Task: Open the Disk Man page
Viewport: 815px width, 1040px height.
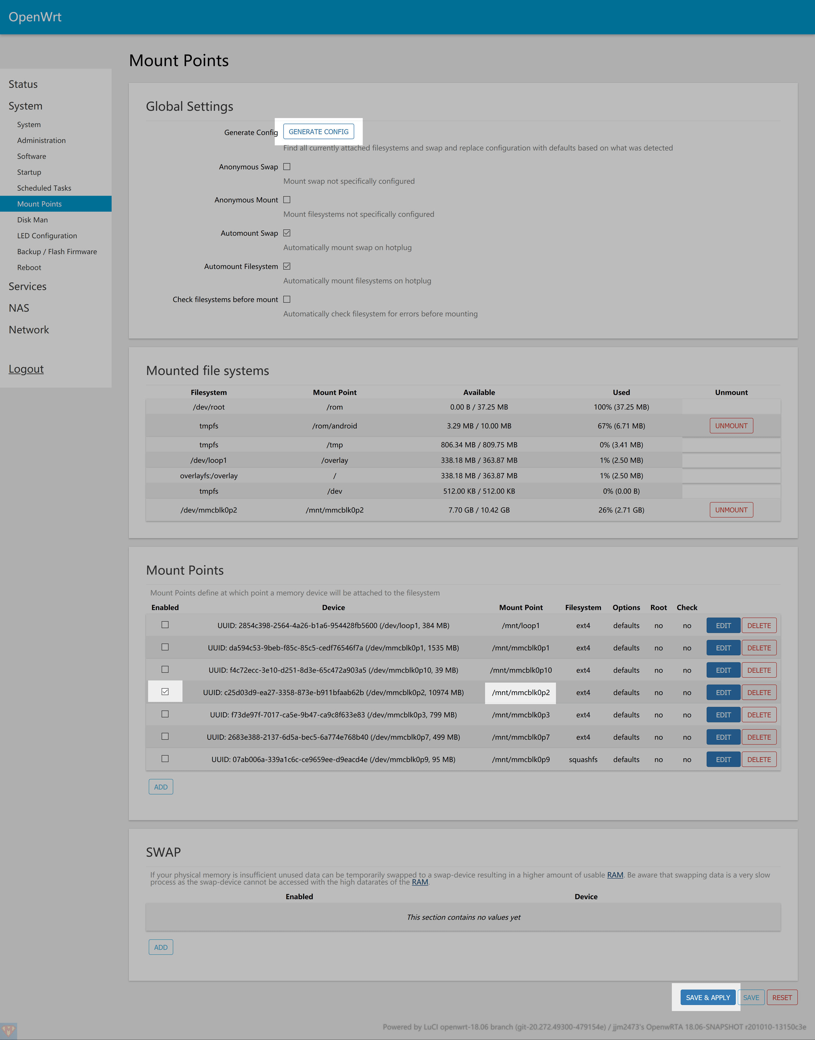Action: tap(33, 220)
